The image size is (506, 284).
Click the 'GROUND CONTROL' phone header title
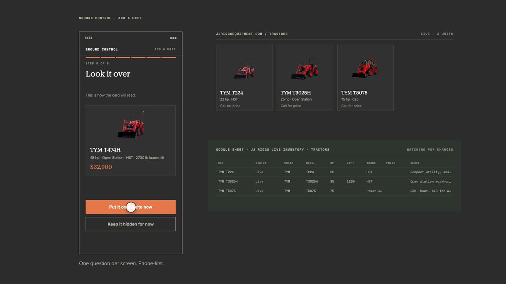[x=102, y=49]
